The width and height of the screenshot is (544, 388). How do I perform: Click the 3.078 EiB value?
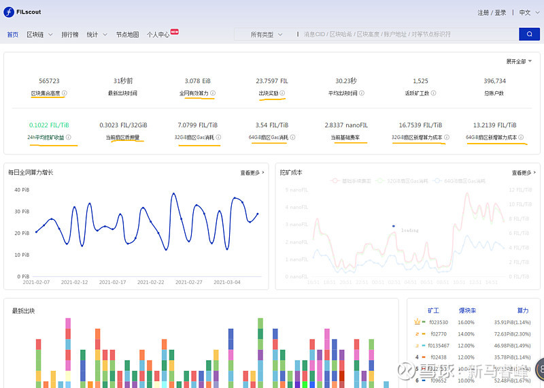click(197, 81)
